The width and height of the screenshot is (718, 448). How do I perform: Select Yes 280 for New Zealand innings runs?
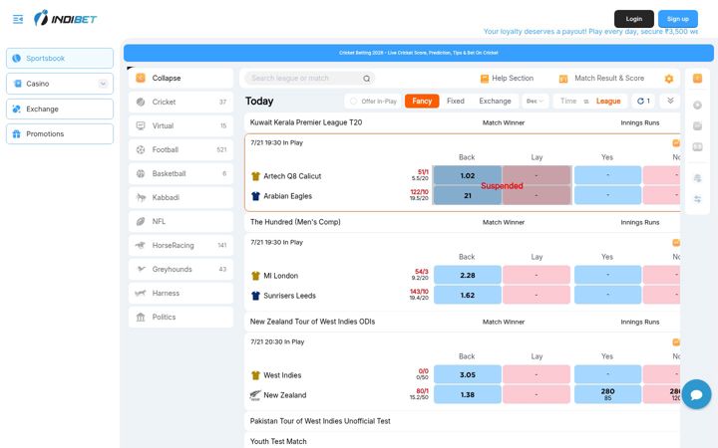[607, 394]
